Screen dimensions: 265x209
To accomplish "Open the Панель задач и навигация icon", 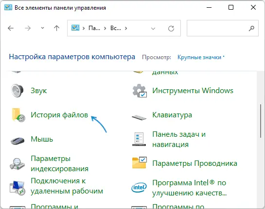I will tap(139, 139).
